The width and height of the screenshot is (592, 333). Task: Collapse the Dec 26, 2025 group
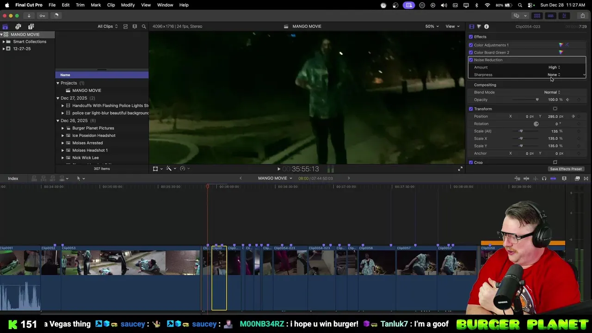click(x=58, y=121)
